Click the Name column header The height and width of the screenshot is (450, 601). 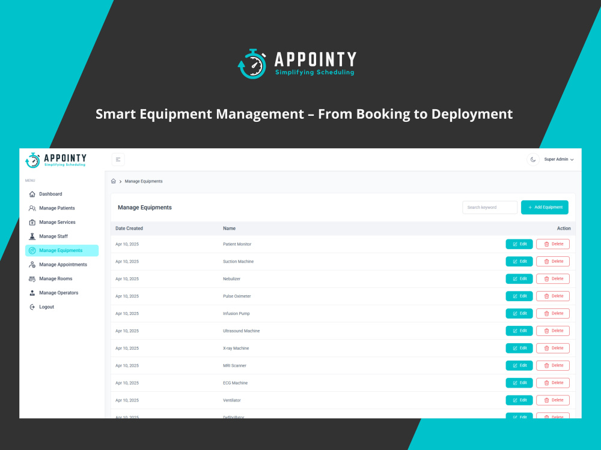229,229
